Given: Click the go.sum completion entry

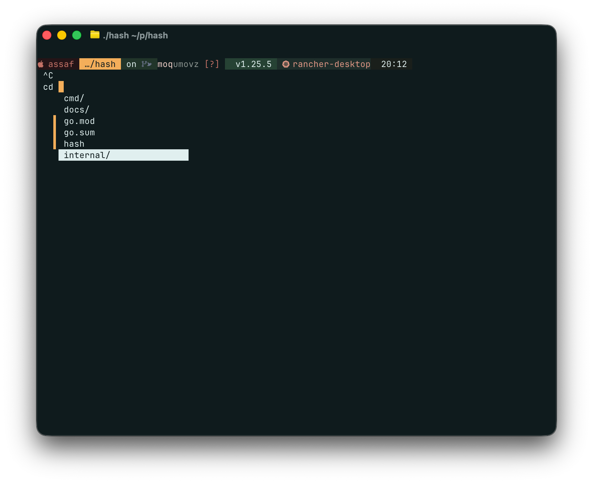Looking at the screenshot, I should point(79,132).
